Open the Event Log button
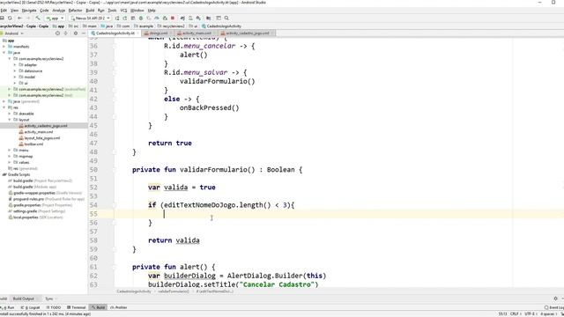564x317 pixels. (x=554, y=307)
